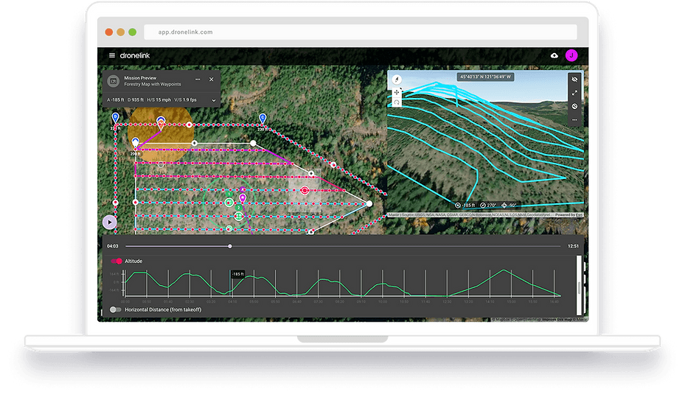Open Mission Preview more options menu
Screen dimensions: 685x397
tap(198, 79)
